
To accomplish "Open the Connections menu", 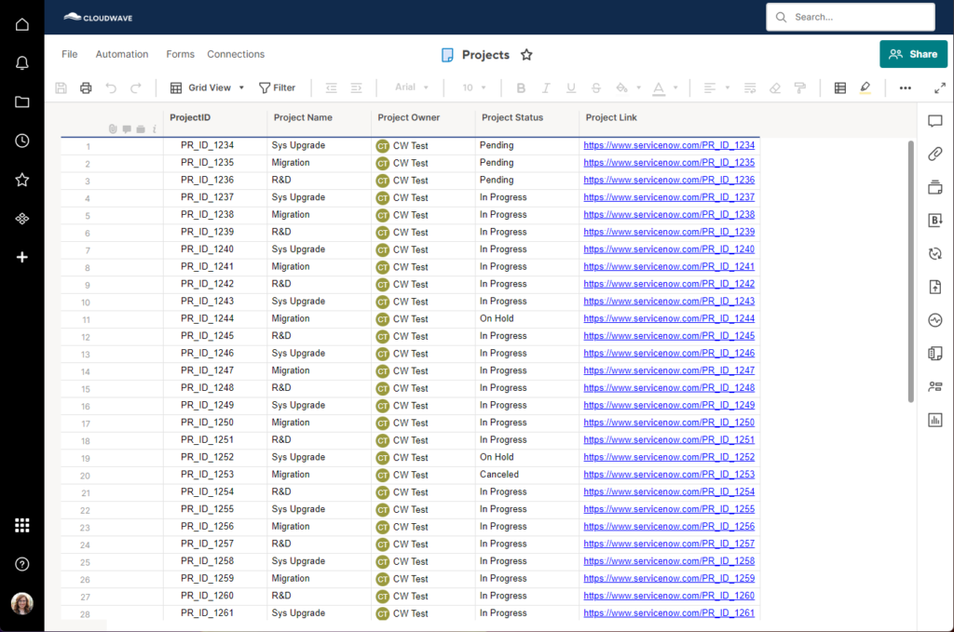I will [x=236, y=54].
